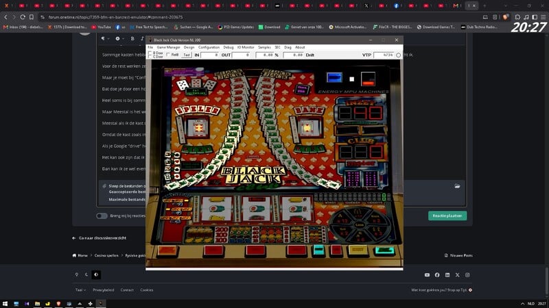Open 'Ga naar discussieoverzicht' link
The width and height of the screenshot is (549, 308).
click(102, 238)
